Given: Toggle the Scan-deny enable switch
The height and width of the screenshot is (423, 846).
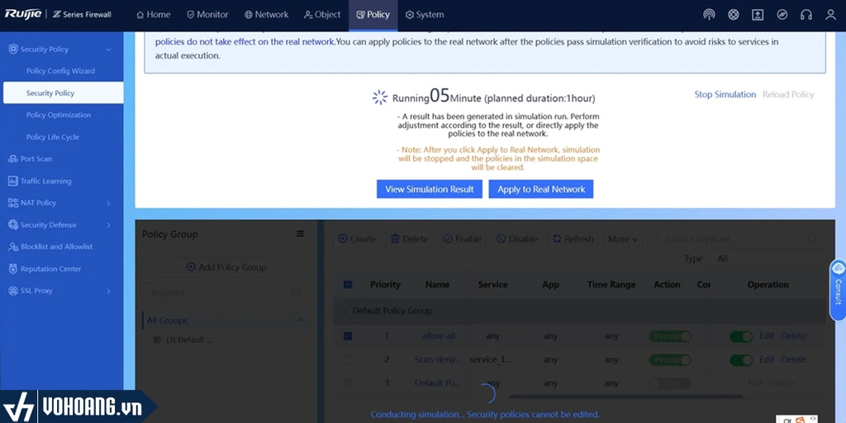Looking at the screenshot, I should pyautogui.click(x=741, y=360).
